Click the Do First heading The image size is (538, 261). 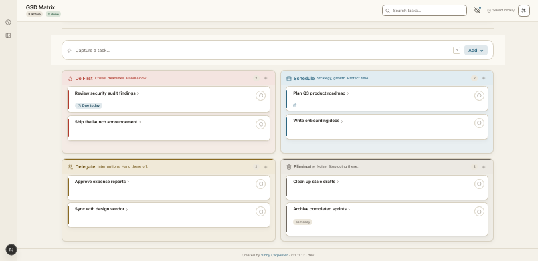(x=84, y=78)
